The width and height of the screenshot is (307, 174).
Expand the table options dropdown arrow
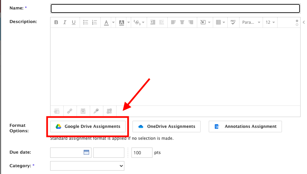[224, 22]
